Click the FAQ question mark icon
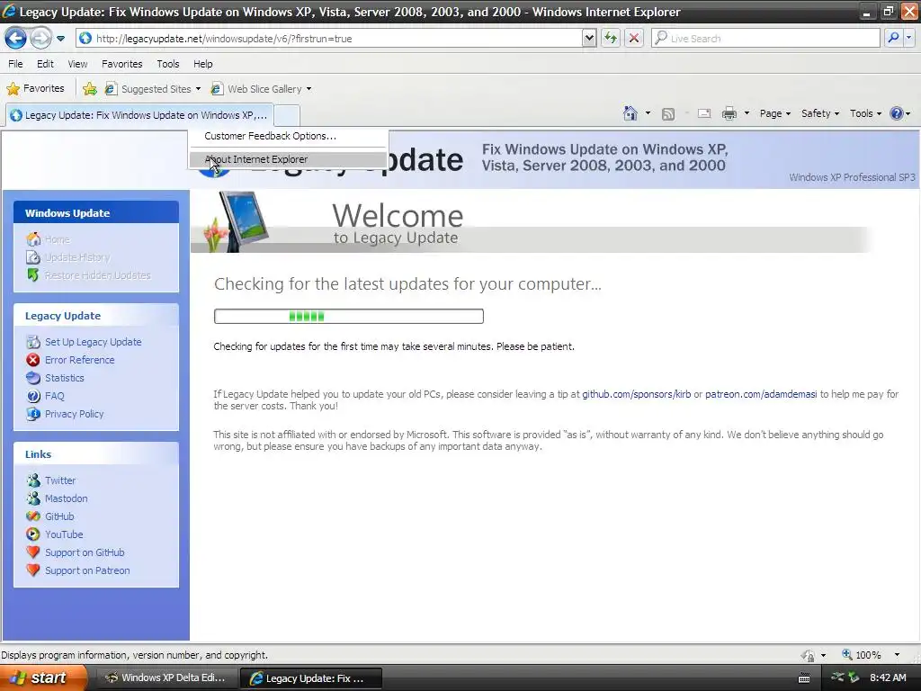Screen dimensions: 921x691 (x=33, y=396)
